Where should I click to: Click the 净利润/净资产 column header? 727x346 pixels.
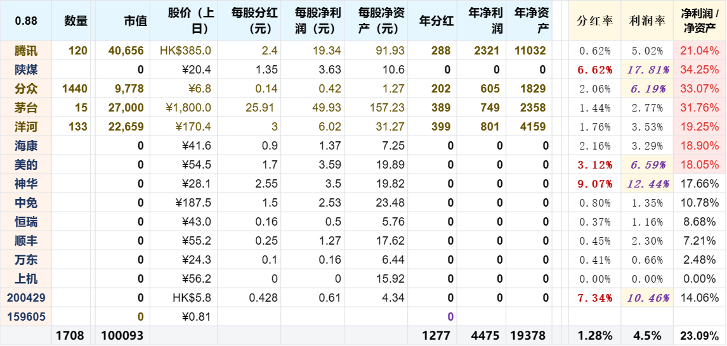pyautogui.click(x=700, y=20)
